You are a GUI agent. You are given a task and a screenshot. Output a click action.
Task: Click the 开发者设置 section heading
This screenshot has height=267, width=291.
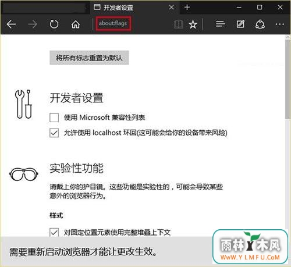coord(76,98)
